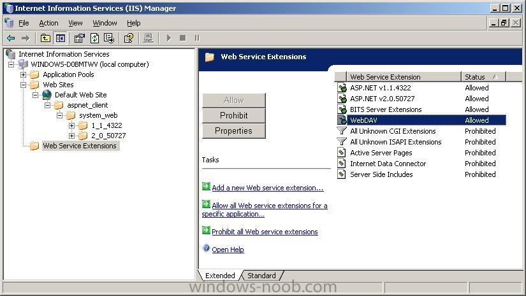Click the Web Service Extensions header folder icon
The width and height of the screenshot is (526, 296).
click(210, 57)
